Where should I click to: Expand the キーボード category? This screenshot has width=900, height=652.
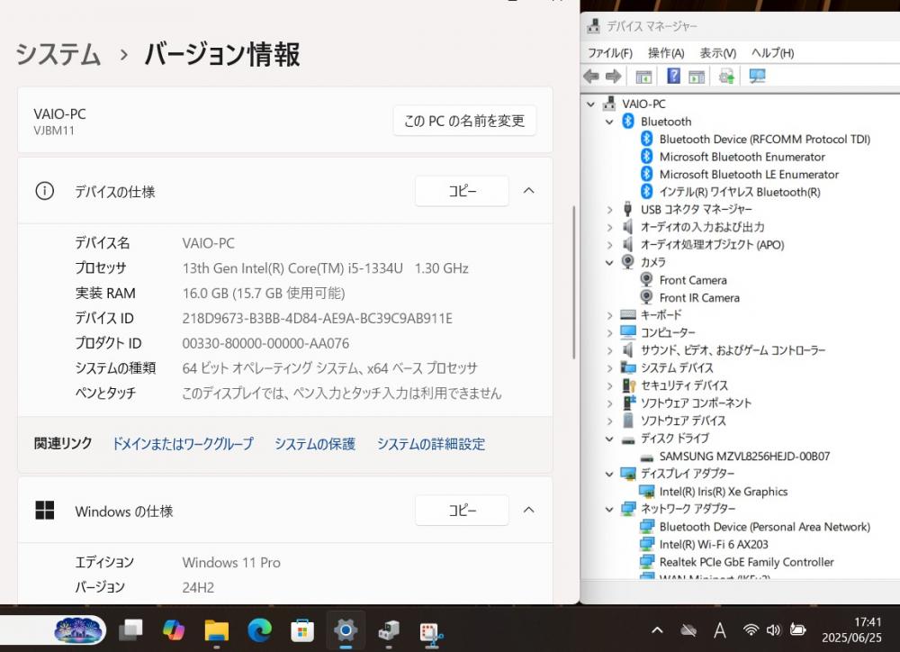coord(609,315)
